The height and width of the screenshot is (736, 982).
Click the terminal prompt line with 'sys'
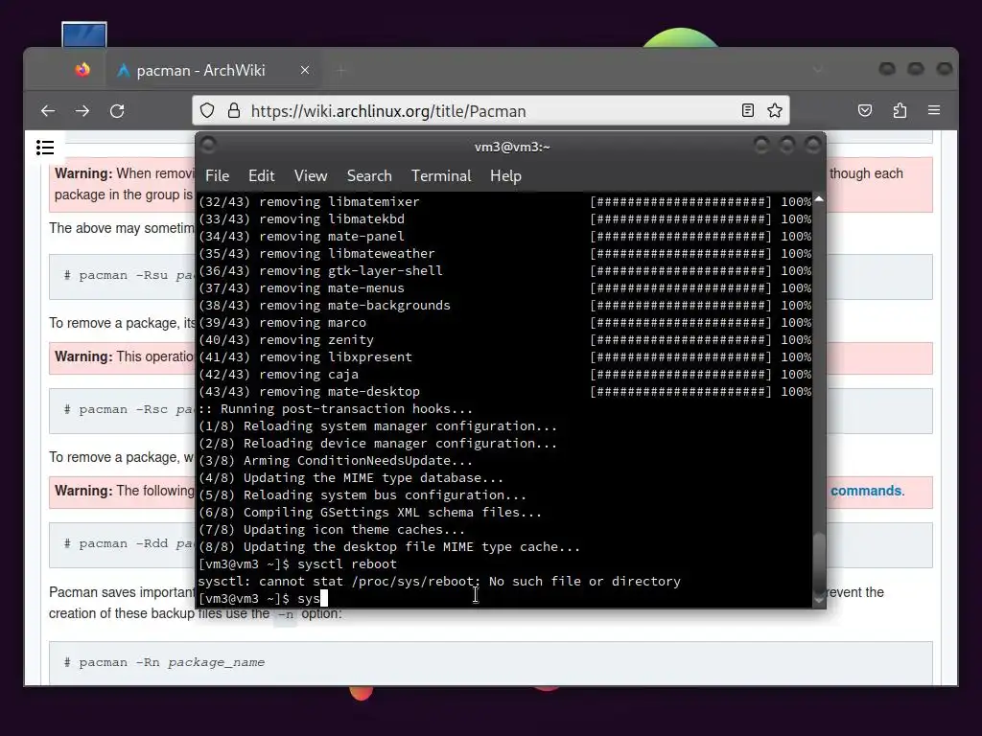pos(263,598)
